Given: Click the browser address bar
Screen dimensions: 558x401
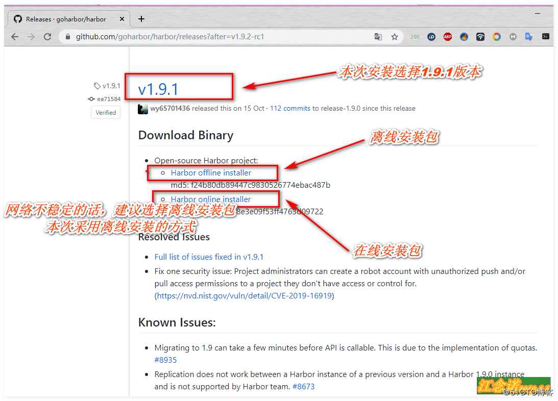Looking at the screenshot, I should click(x=204, y=36).
